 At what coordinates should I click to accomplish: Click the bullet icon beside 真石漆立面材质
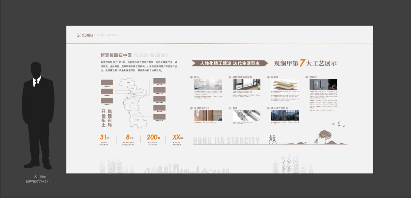268,108
